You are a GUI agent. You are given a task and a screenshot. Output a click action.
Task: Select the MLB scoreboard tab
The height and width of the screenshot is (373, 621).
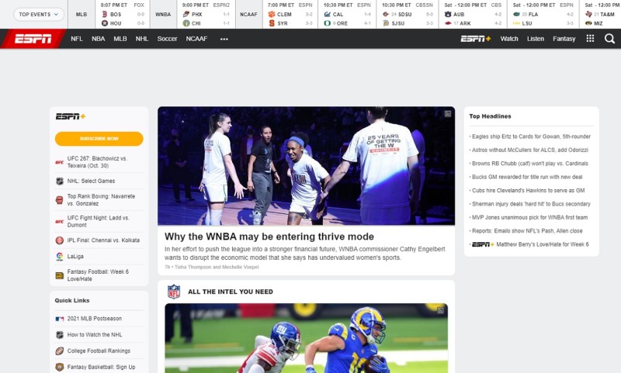coord(82,14)
